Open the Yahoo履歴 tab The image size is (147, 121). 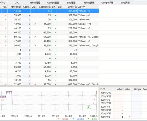click(x=35, y=3)
